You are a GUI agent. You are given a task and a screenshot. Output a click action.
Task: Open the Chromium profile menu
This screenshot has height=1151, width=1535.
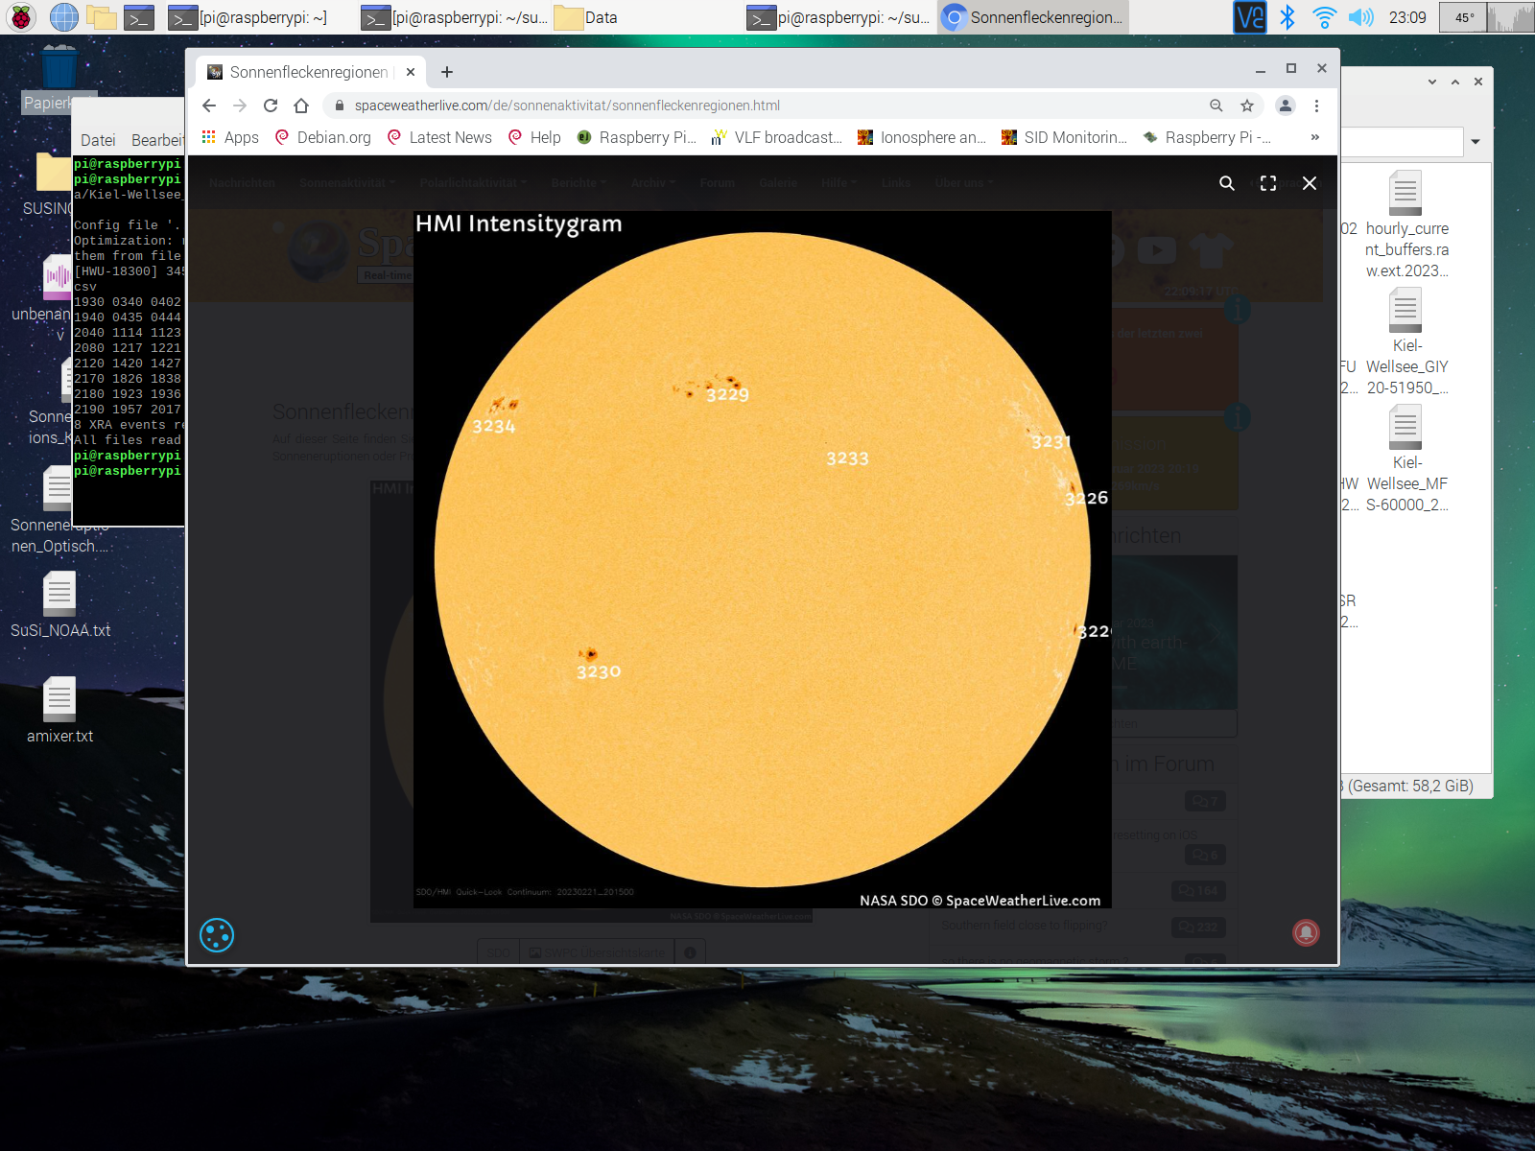tap(1286, 106)
